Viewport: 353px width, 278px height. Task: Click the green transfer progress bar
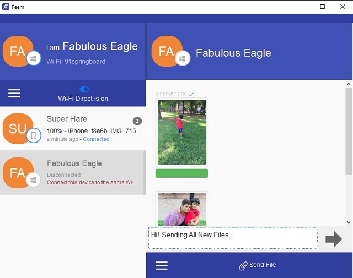182,173
